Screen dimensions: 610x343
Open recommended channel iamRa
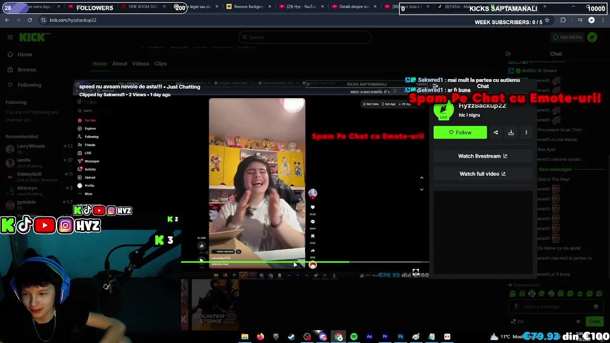[38, 163]
